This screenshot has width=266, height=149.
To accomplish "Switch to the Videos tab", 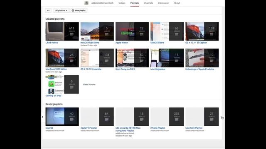I will click(122, 3).
